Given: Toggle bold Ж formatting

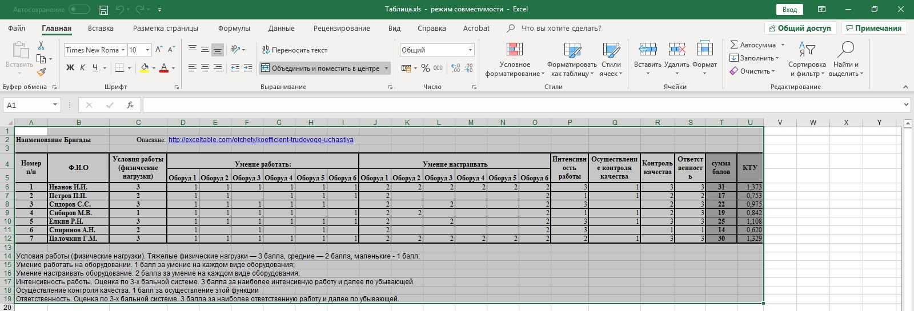Looking at the screenshot, I should pyautogui.click(x=70, y=68).
